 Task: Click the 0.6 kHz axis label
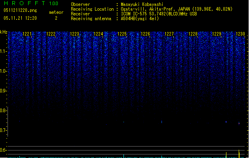tap(3, 150)
